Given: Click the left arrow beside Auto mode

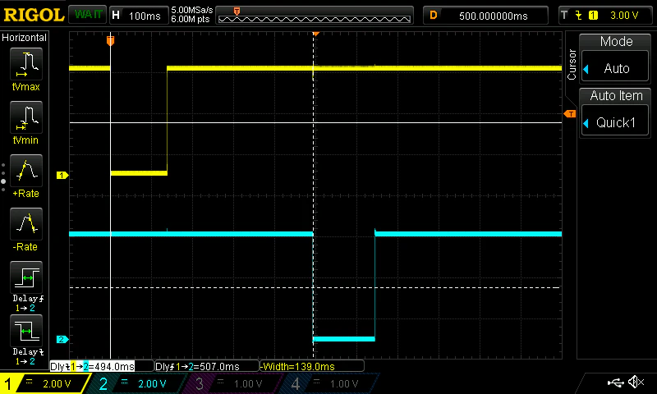Looking at the screenshot, I should tap(586, 69).
